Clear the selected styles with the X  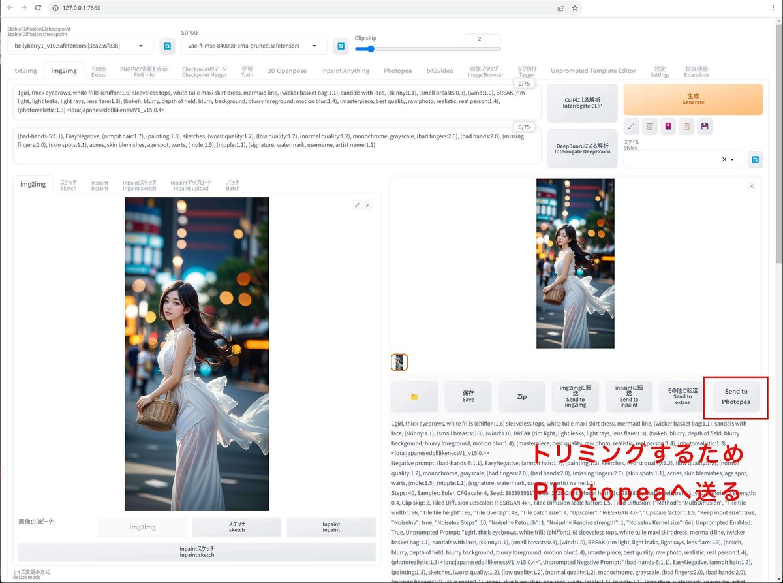[x=724, y=159]
